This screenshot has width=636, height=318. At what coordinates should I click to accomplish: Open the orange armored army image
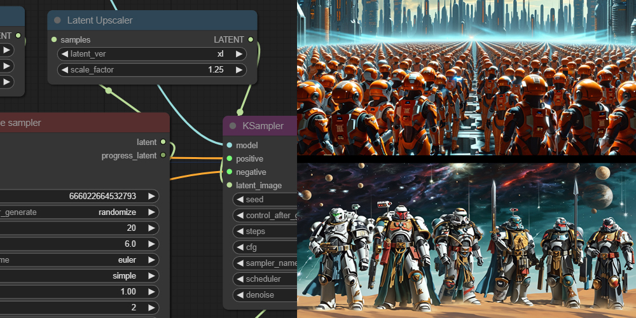click(466, 78)
